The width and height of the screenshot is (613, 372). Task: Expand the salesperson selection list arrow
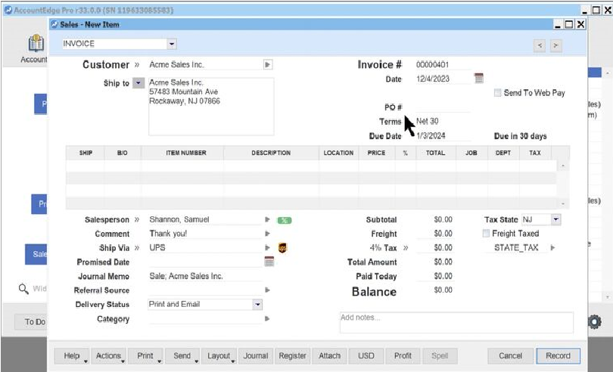(x=267, y=219)
